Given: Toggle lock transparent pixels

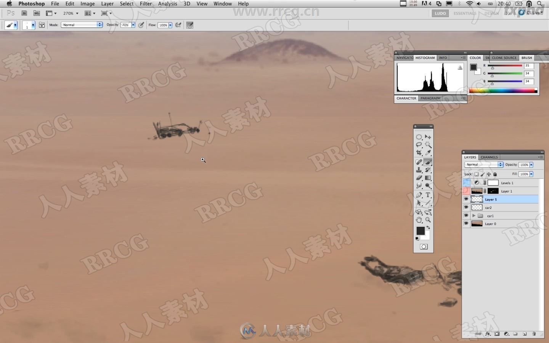Looking at the screenshot, I should click(x=477, y=174).
